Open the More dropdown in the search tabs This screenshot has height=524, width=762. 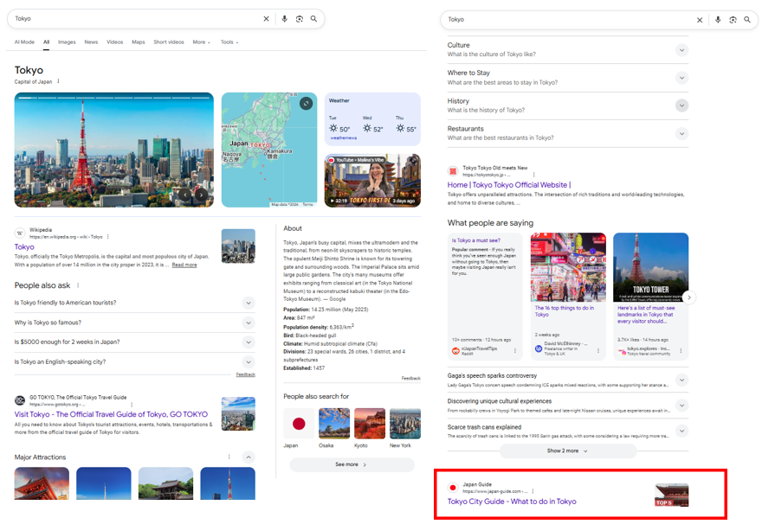pyautogui.click(x=203, y=42)
